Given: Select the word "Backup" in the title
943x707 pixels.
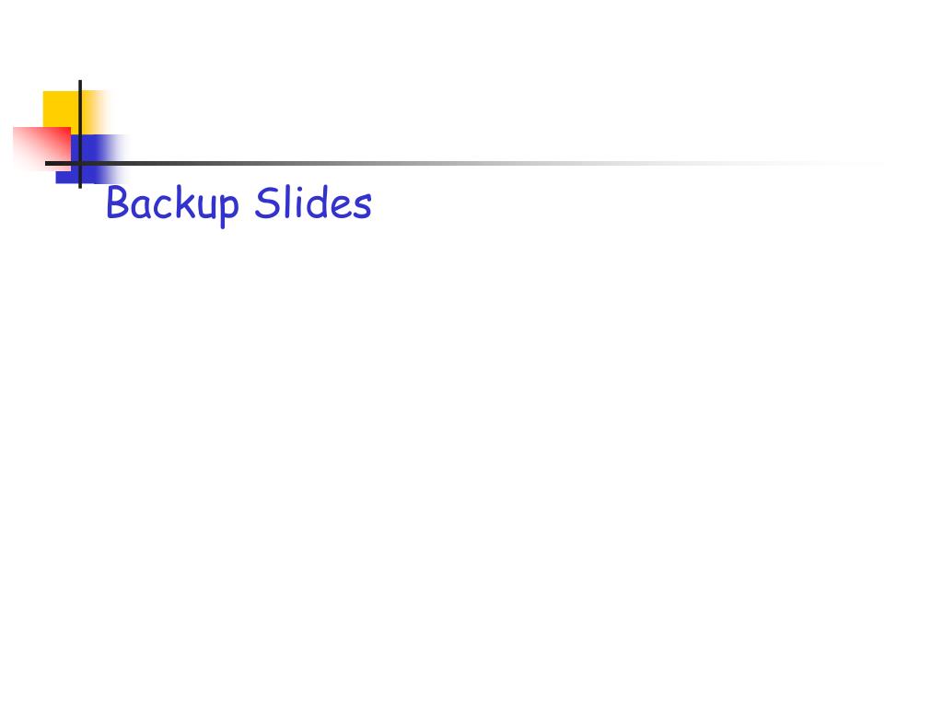Looking at the screenshot, I should 172,205.
